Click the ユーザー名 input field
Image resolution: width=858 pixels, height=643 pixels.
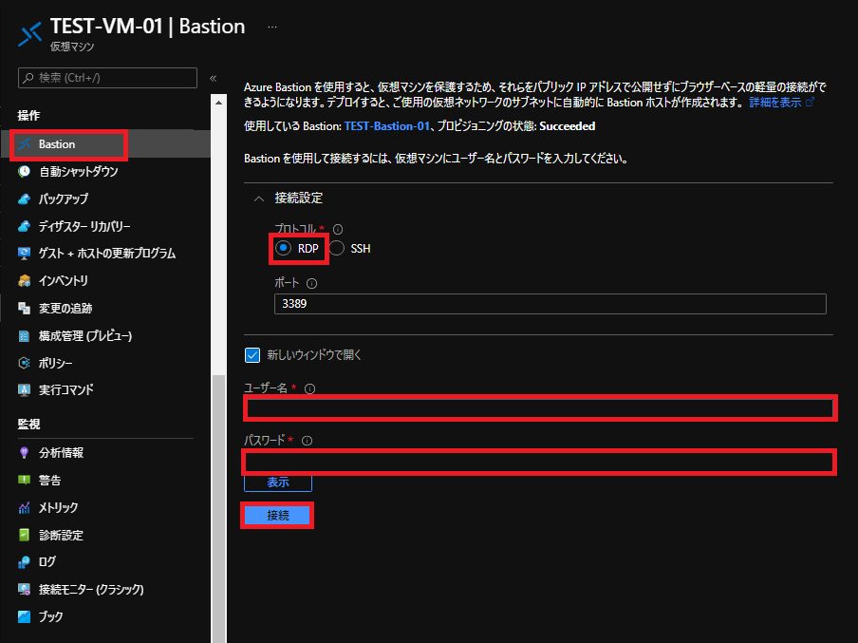540,408
